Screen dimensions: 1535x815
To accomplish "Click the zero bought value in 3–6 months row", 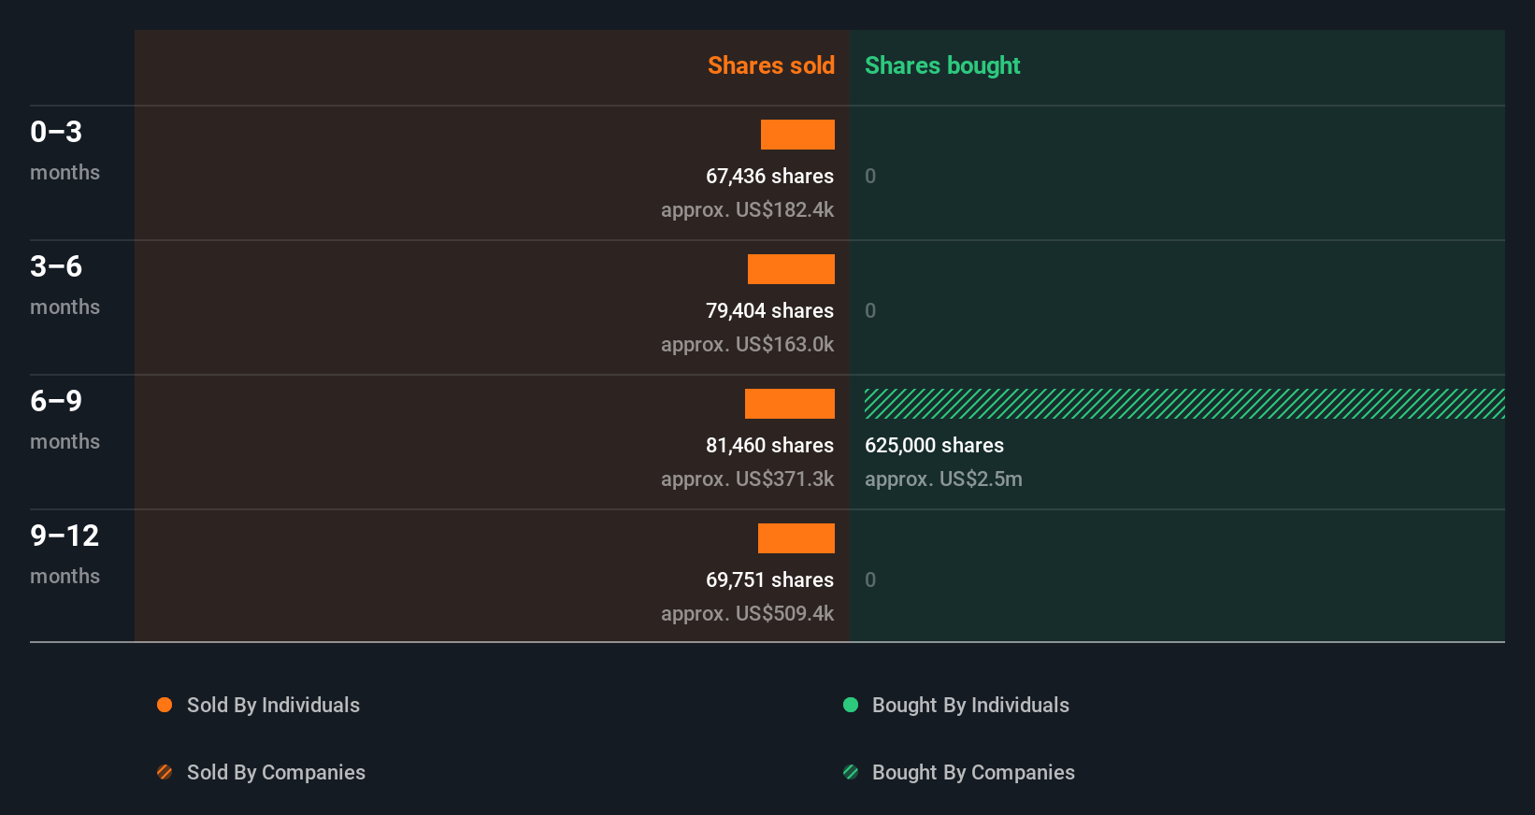I will coord(870,310).
